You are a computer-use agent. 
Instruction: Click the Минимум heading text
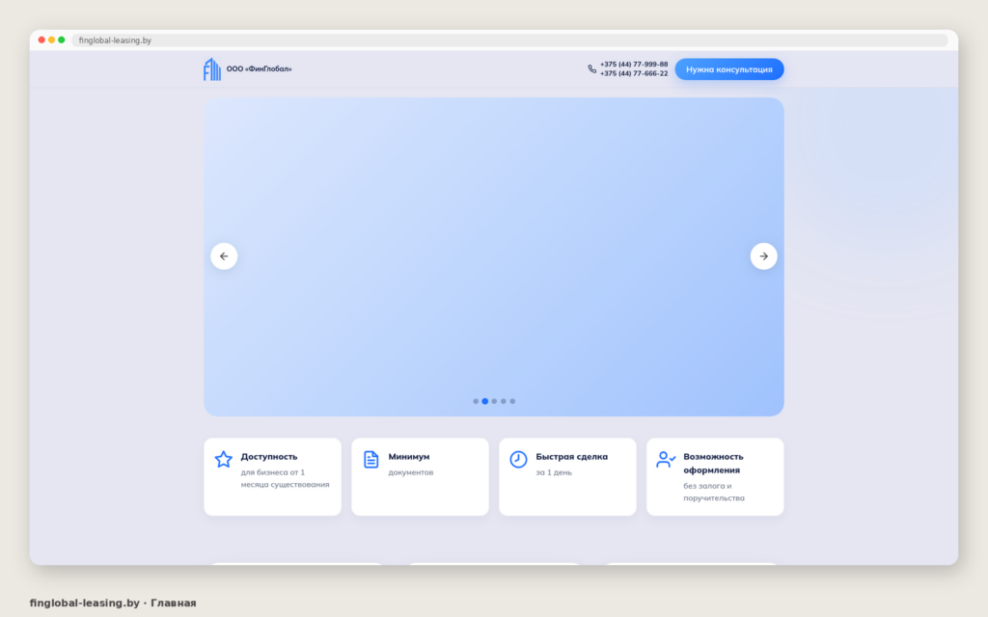(x=409, y=456)
